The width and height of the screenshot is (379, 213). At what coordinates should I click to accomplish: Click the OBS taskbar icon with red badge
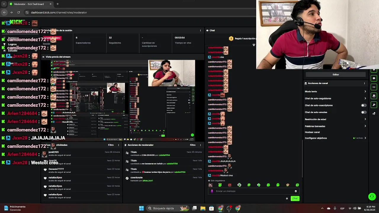tap(229, 208)
